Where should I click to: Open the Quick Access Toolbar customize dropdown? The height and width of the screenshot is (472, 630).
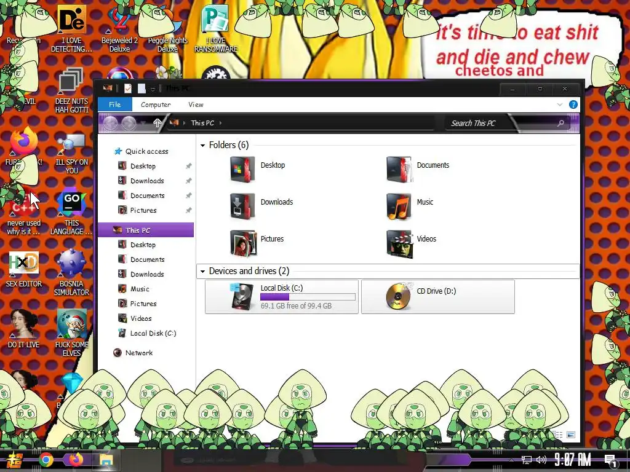pyautogui.click(x=153, y=89)
